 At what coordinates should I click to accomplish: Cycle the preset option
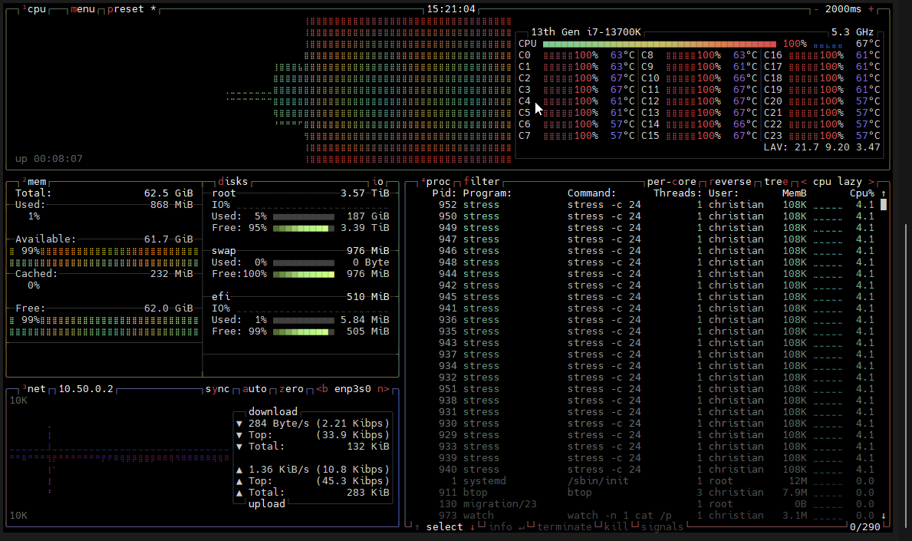coord(131,9)
